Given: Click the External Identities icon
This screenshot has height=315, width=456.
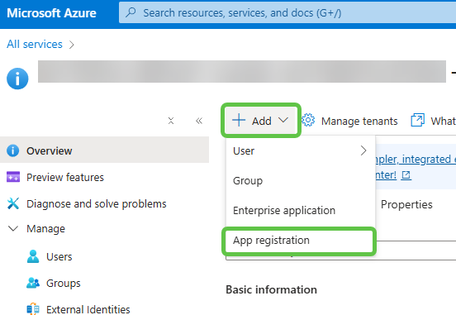Looking at the screenshot, I should tap(33, 308).
